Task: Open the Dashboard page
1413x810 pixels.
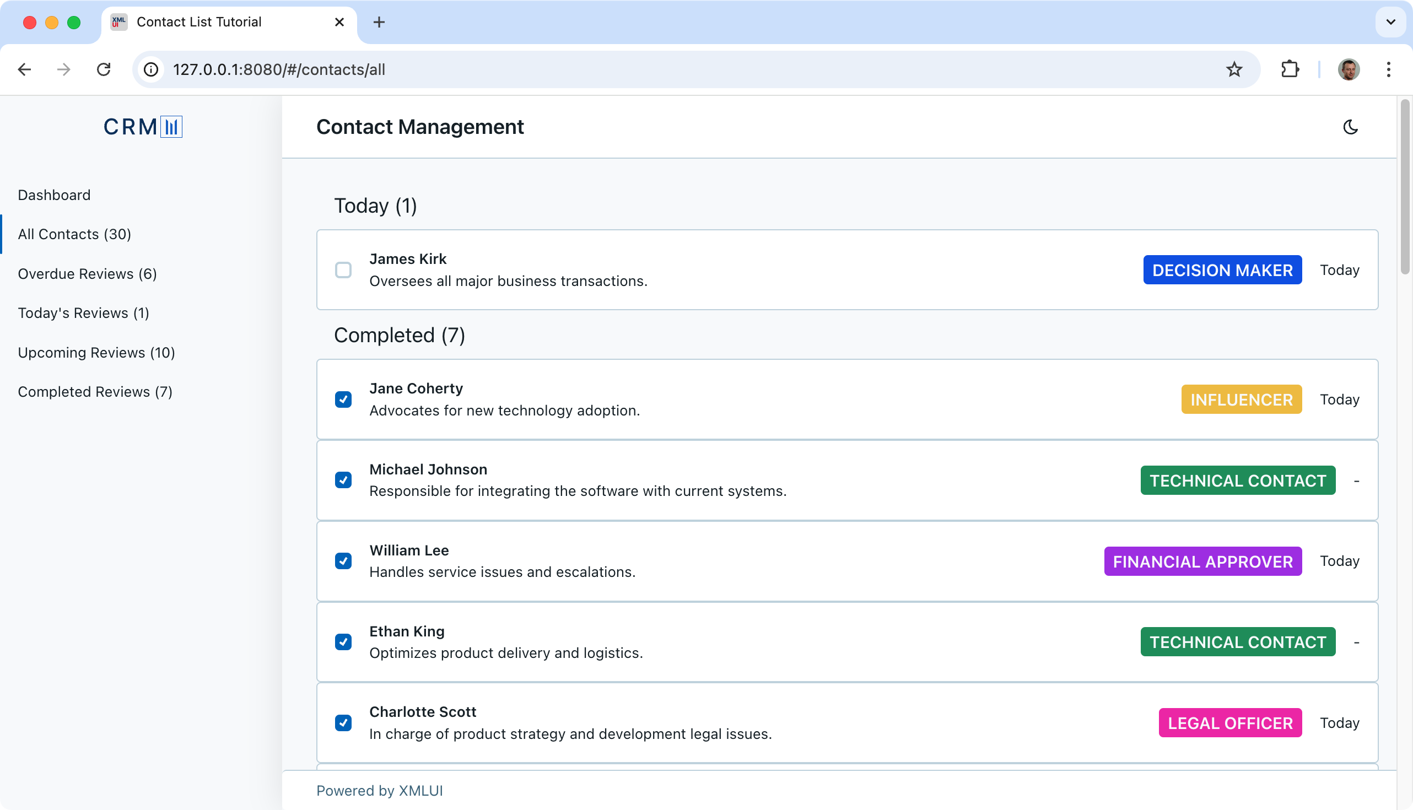Action: [x=54, y=195]
